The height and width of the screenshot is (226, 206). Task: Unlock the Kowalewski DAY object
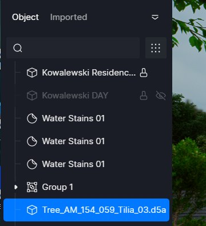pos(144,96)
